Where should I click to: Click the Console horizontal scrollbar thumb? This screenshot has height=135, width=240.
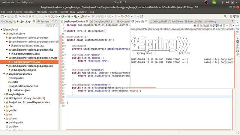(143, 88)
